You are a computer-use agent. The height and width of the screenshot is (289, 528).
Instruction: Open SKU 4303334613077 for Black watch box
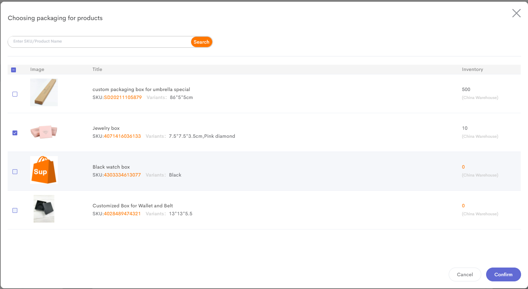tap(122, 175)
